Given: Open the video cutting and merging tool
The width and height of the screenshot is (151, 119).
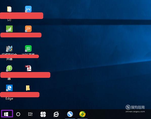Looking at the screenshot, I should pyautogui.click(x=9, y=49).
